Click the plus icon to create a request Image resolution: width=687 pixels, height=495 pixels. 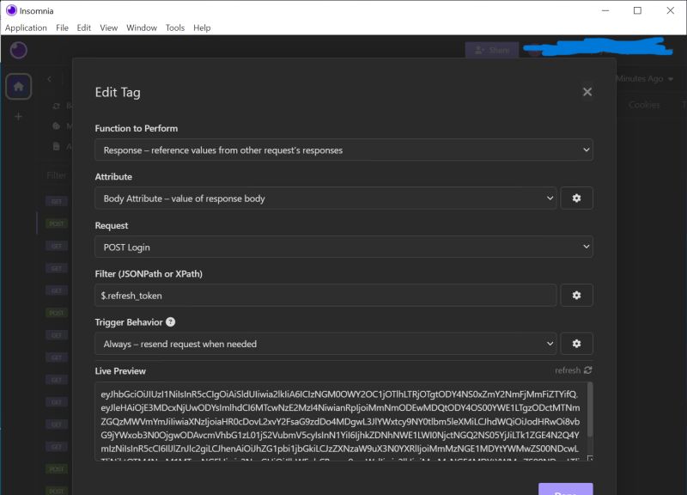(18, 115)
